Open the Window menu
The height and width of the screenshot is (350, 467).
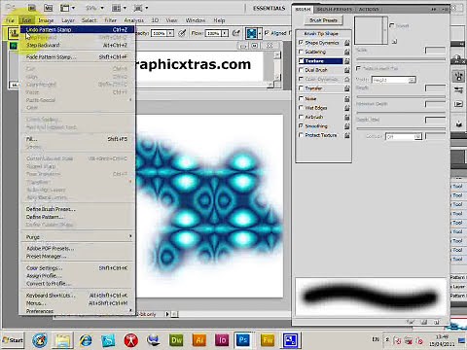pyautogui.click(x=196, y=20)
